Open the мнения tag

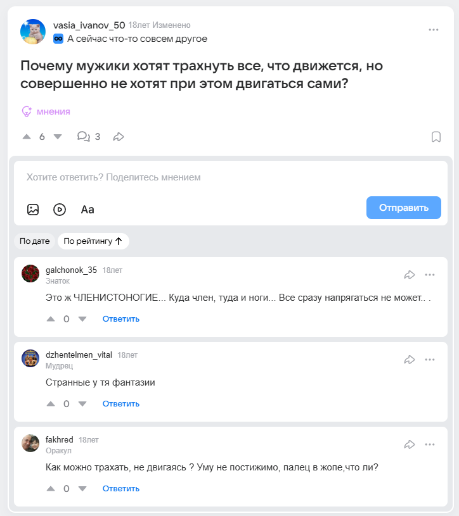click(x=46, y=111)
